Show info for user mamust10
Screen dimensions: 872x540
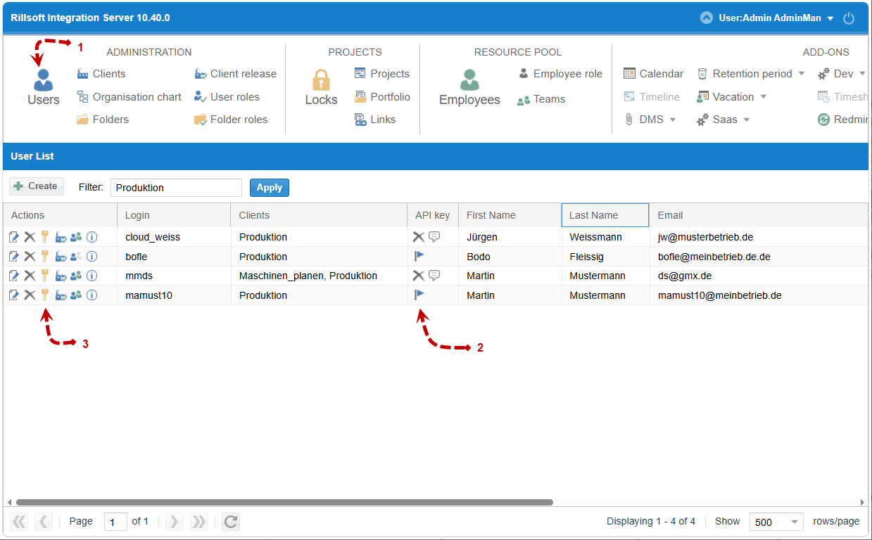91,295
